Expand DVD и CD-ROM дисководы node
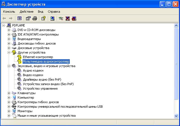180x126 pixels. [9, 30]
